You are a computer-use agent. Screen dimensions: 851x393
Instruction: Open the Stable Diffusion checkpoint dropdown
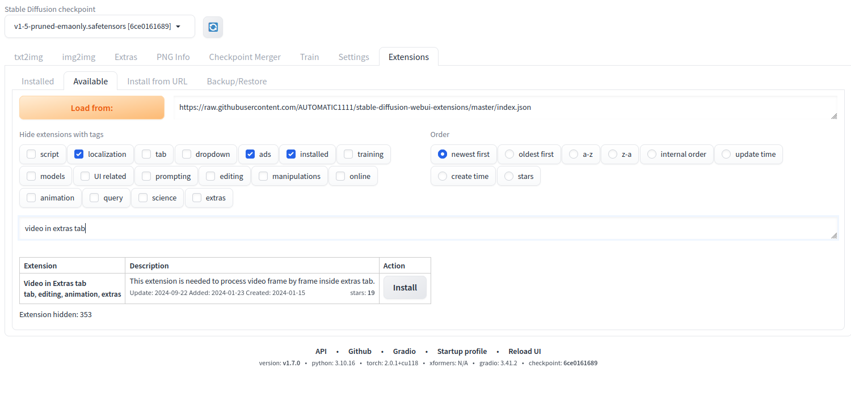(99, 27)
